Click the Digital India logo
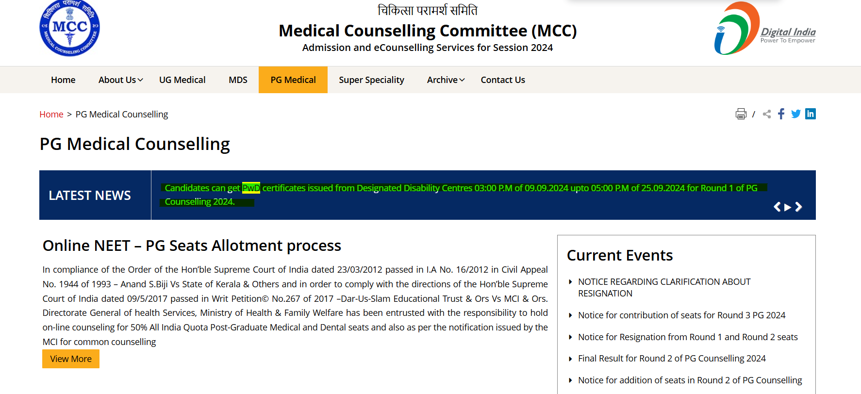Viewport: 861px width, 394px height. point(764,29)
